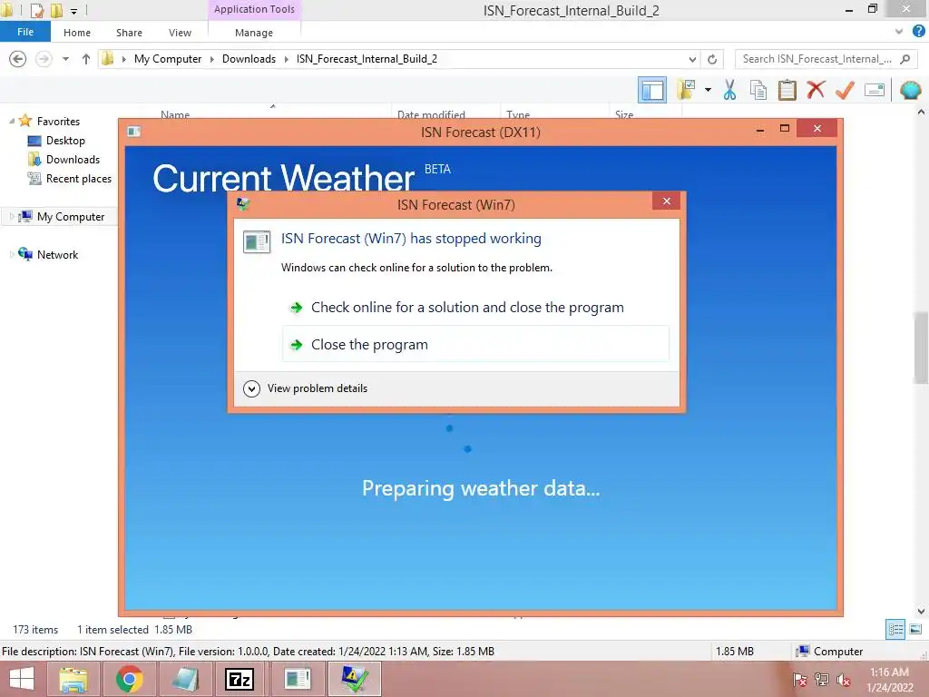Click the Paste clipboard icon

[x=787, y=90]
